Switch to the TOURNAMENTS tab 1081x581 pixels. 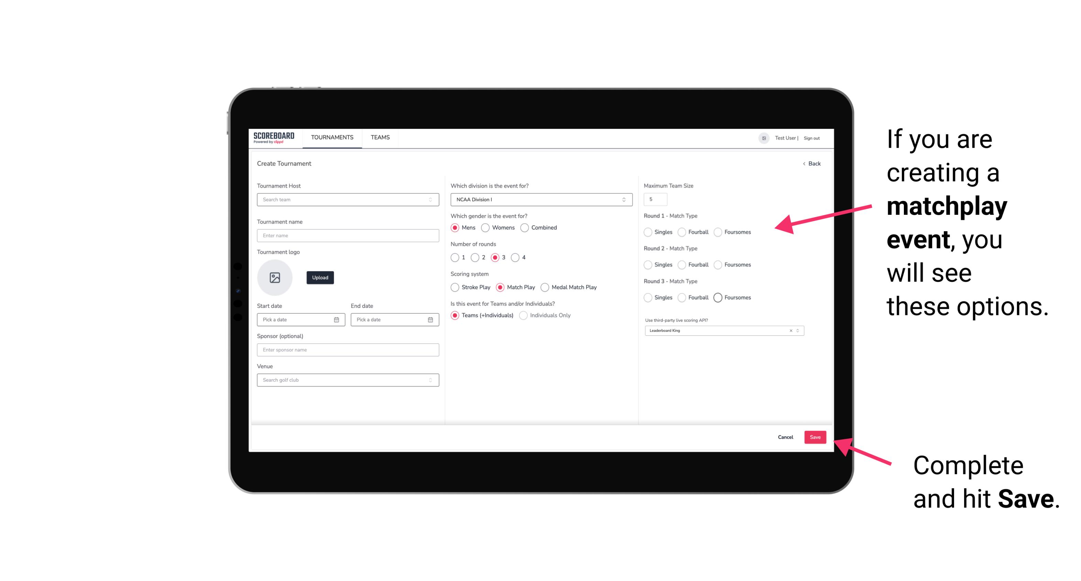coord(332,137)
